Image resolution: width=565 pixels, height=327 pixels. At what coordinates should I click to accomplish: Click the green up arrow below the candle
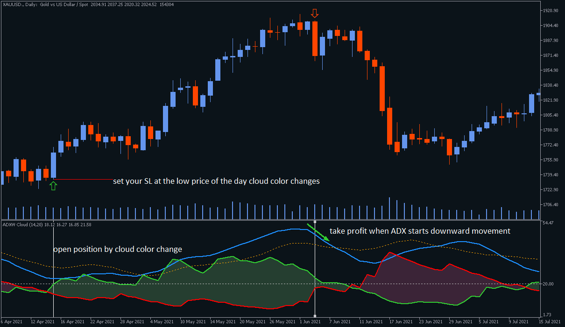53,186
